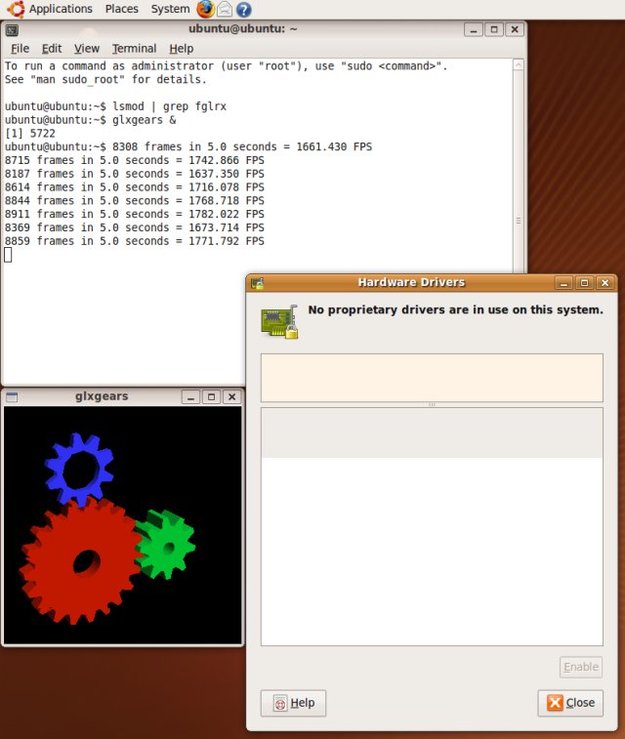Click the green gear in glxgears
The height and width of the screenshot is (739, 625).
(x=182, y=547)
